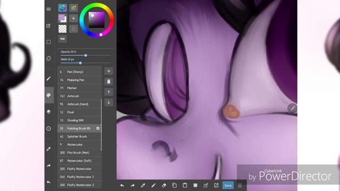Select the eraser in bottom toolbar
Viewport: 340px width, 191px height.
(164, 185)
